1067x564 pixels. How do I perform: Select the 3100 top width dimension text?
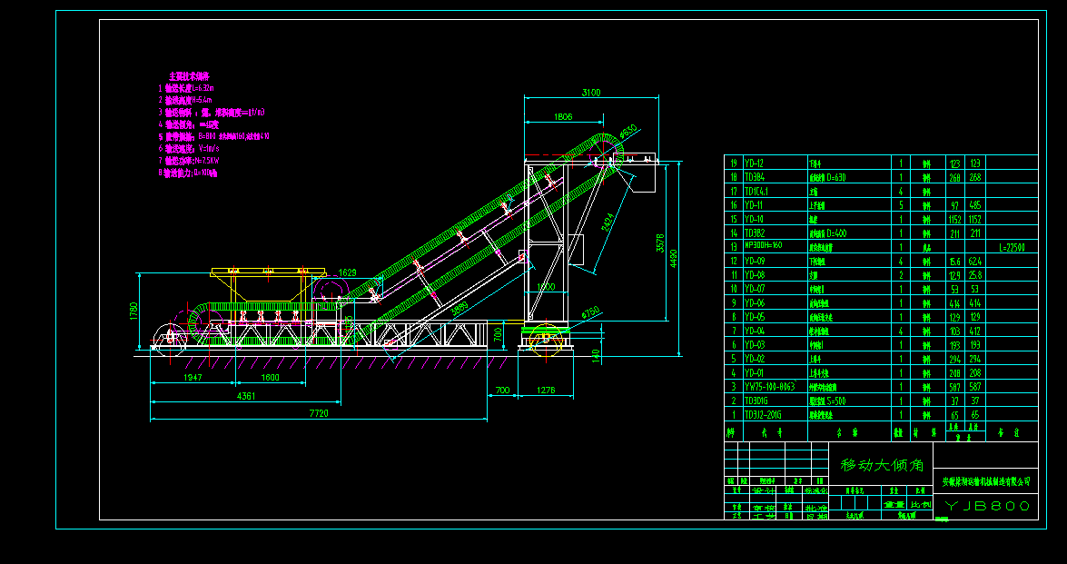click(591, 92)
